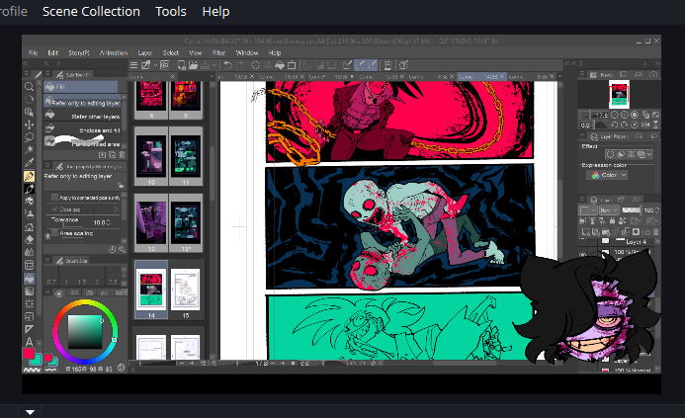The width and height of the screenshot is (685, 418).
Task: Open the Scene Collection menu
Action: click(91, 12)
